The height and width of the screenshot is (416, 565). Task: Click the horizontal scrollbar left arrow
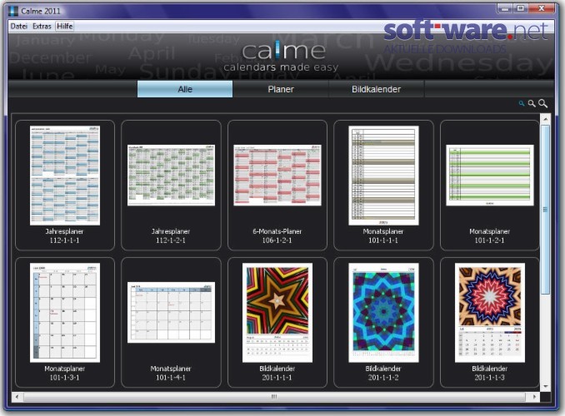click(17, 397)
